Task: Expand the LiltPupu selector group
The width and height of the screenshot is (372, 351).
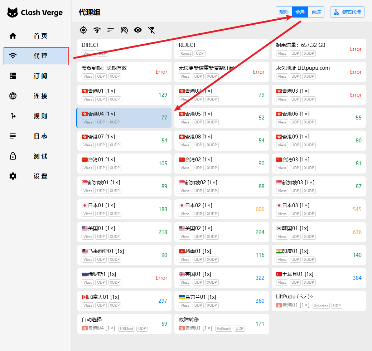Action: (x=318, y=301)
